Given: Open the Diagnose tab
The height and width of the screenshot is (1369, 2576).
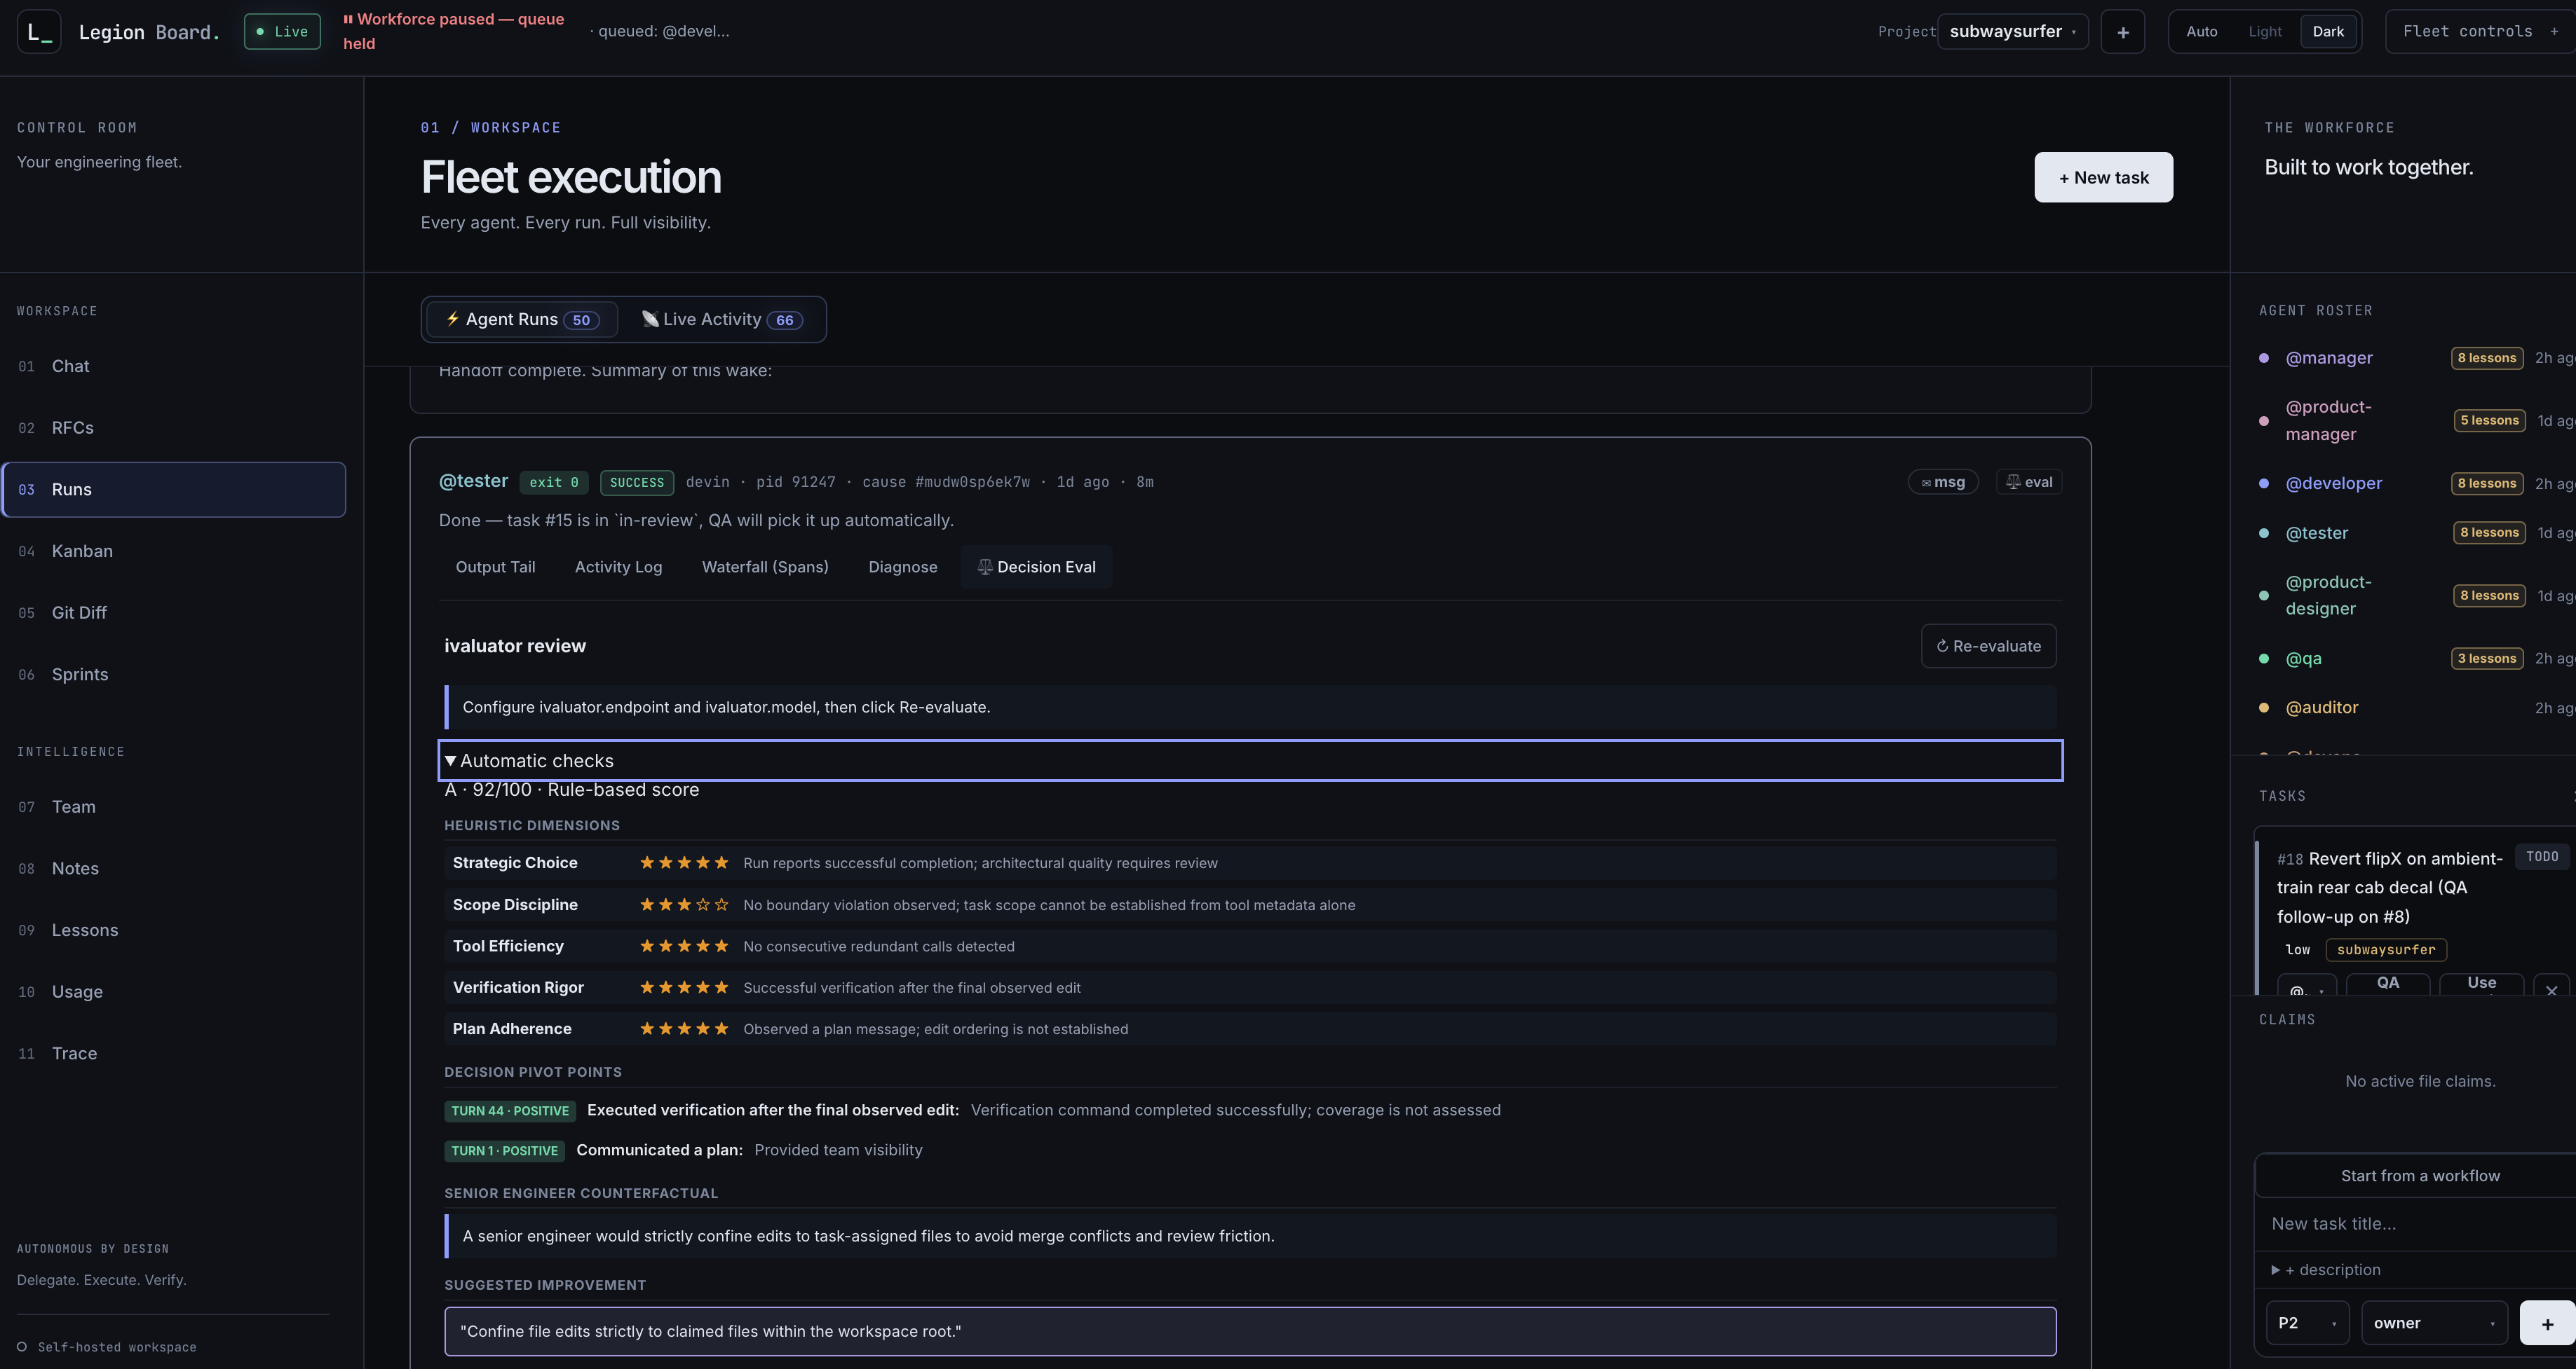Looking at the screenshot, I should click(902, 567).
